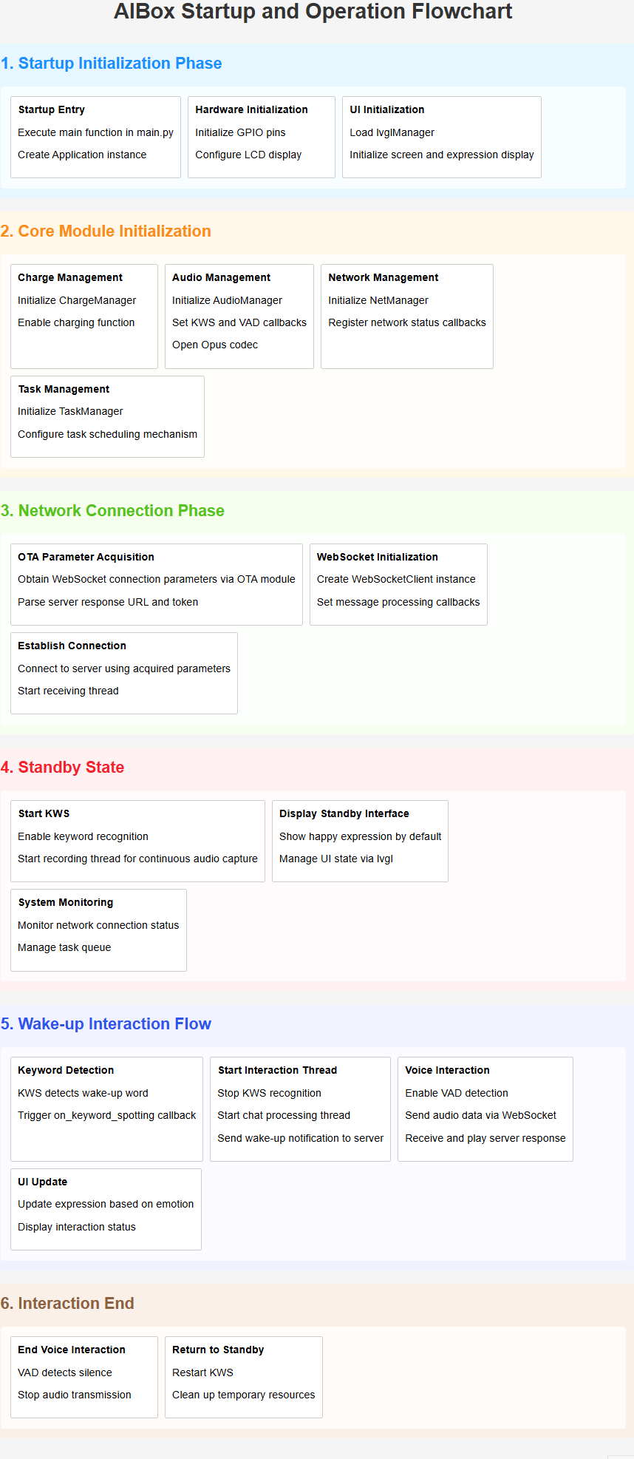
Task: Click 'Stop KWS recognition' text
Action: coord(269,1093)
